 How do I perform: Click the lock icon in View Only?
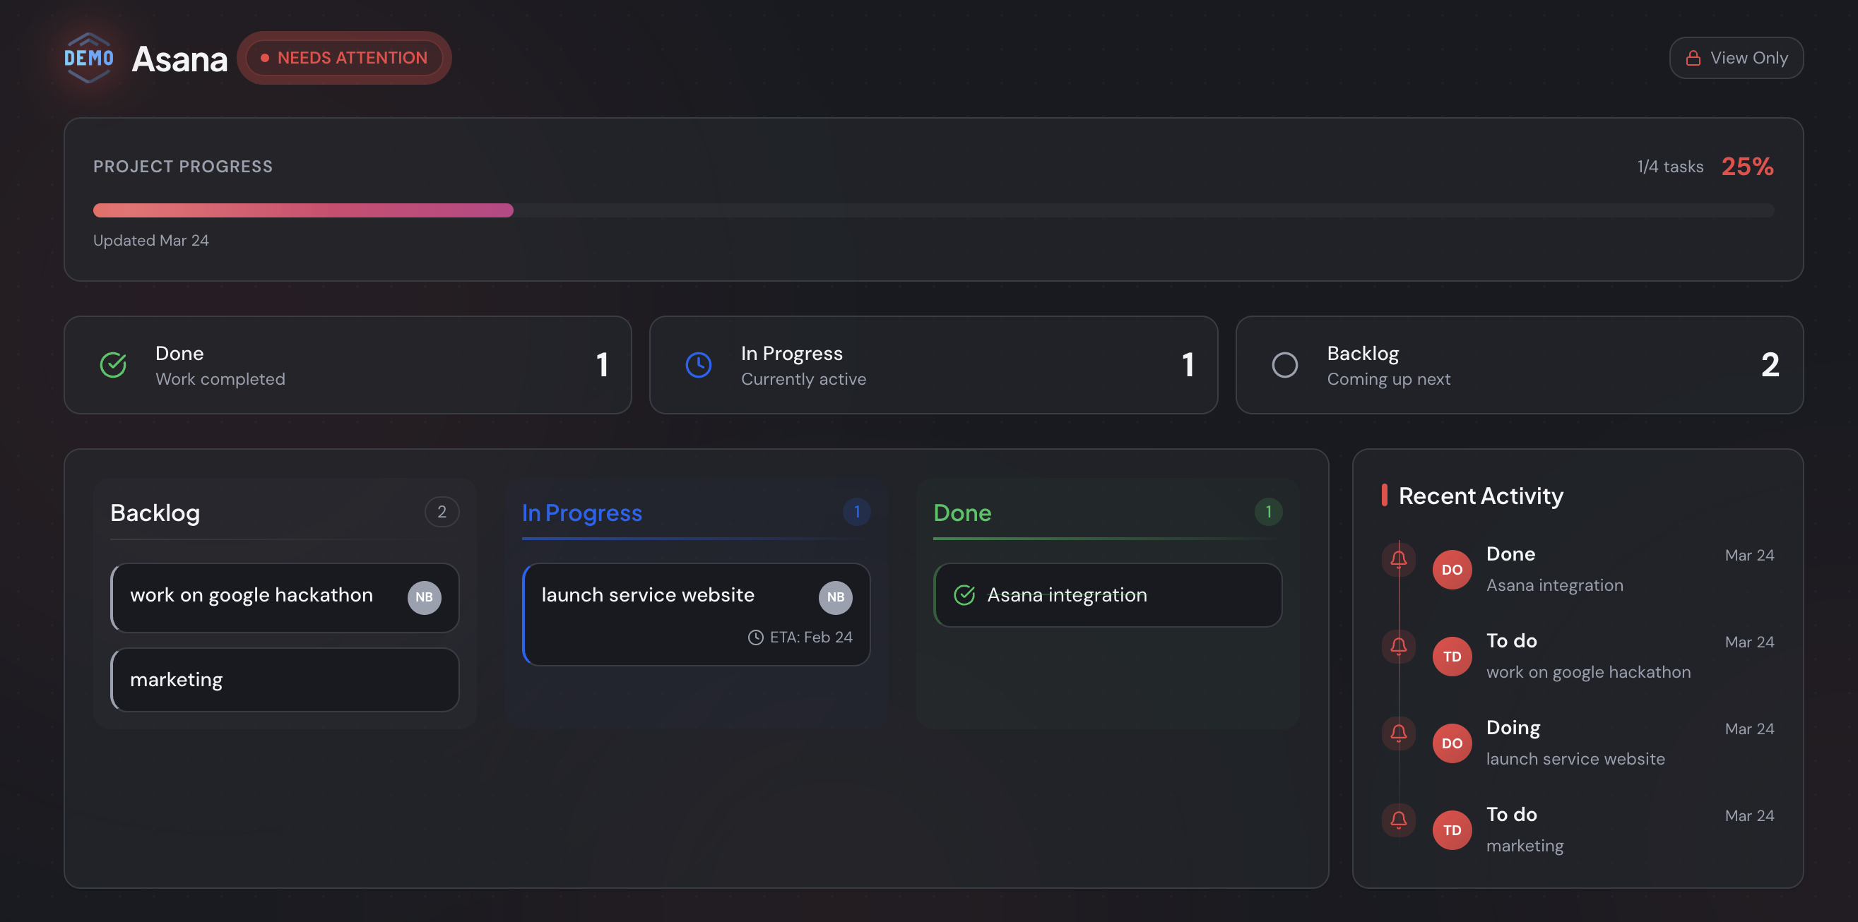[x=1693, y=58]
